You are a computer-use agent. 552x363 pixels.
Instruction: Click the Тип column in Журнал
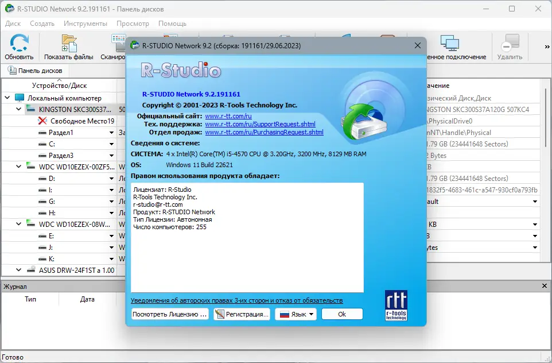point(30,299)
